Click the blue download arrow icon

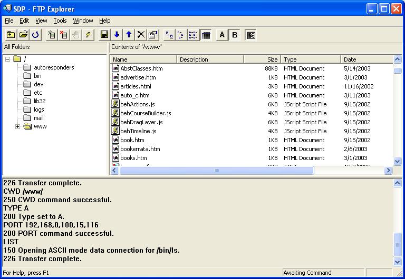tap(117, 35)
